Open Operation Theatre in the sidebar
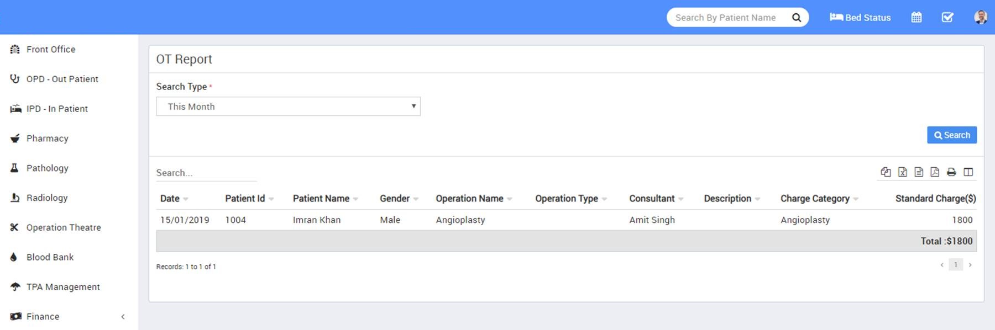995x330 pixels. [64, 227]
